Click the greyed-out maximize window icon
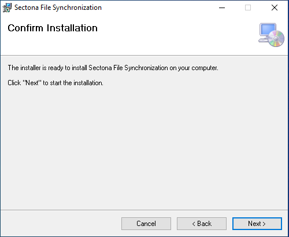Viewport: 289px width, 237px height. [248, 8]
